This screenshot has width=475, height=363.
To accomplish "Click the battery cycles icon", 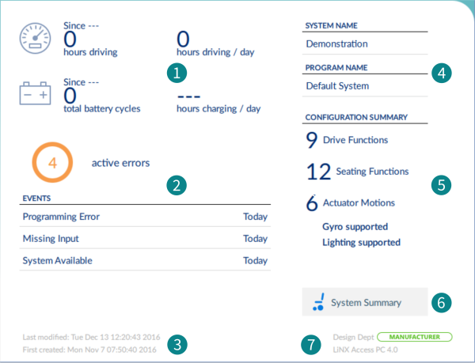I will [x=35, y=93].
